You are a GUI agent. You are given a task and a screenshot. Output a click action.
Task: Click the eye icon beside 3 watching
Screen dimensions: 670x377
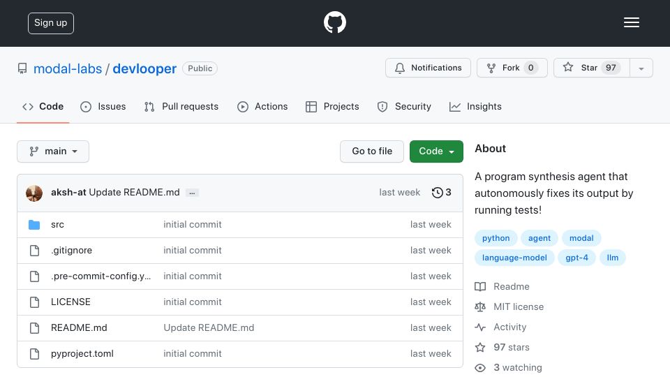click(x=480, y=368)
